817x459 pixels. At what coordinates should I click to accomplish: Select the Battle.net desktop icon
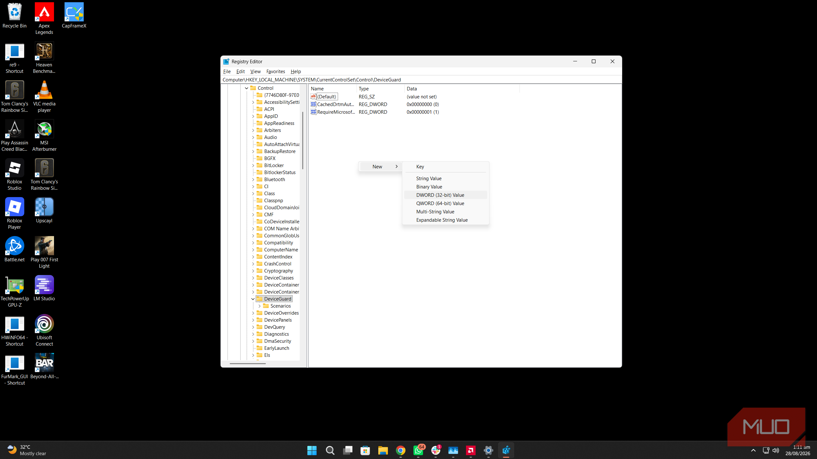(14, 249)
